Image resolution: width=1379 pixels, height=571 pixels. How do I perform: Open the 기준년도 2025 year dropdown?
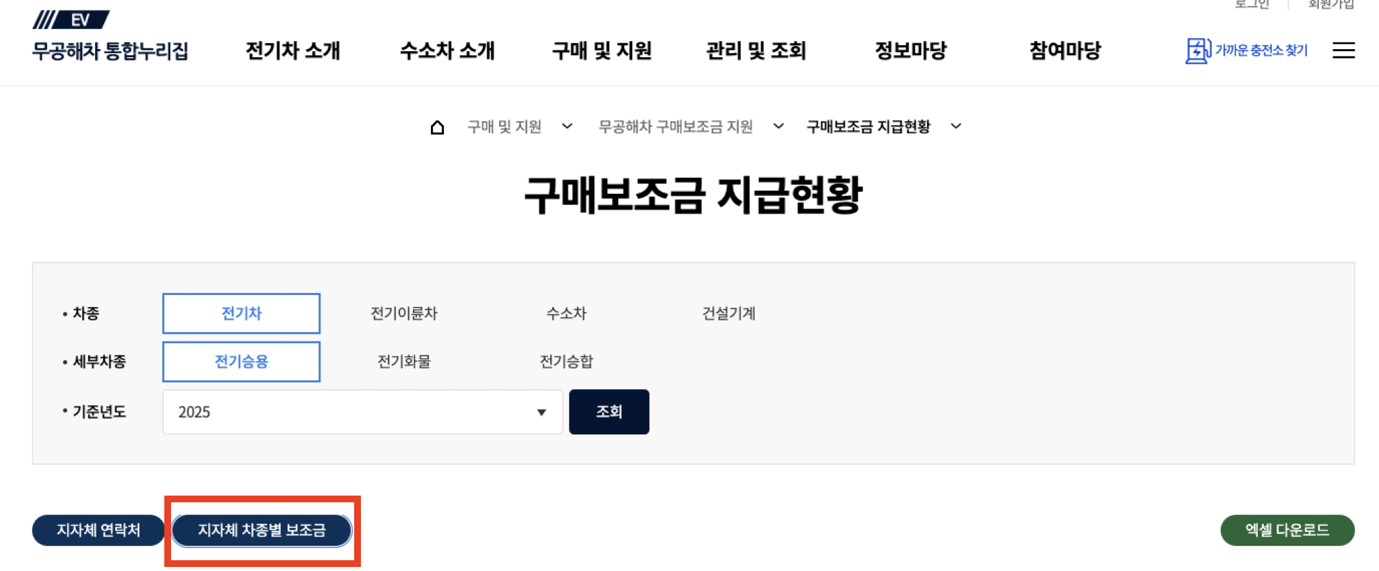pyautogui.click(x=362, y=411)
